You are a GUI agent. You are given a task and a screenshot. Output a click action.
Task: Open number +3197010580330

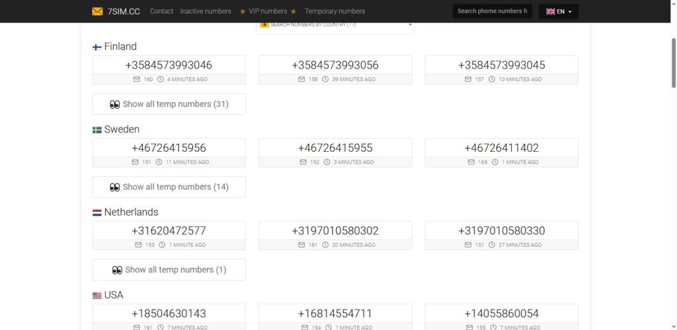[x=501, y=230]
